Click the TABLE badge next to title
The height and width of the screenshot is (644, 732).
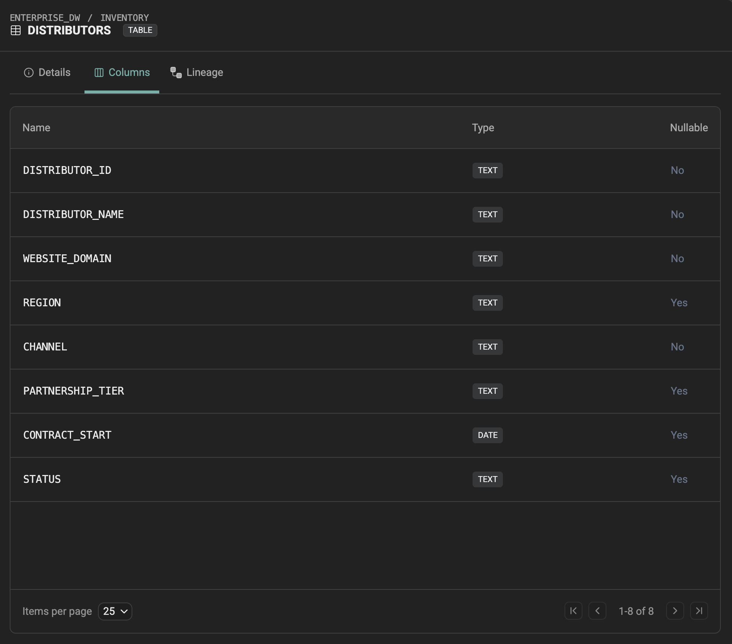click(140, 30)
